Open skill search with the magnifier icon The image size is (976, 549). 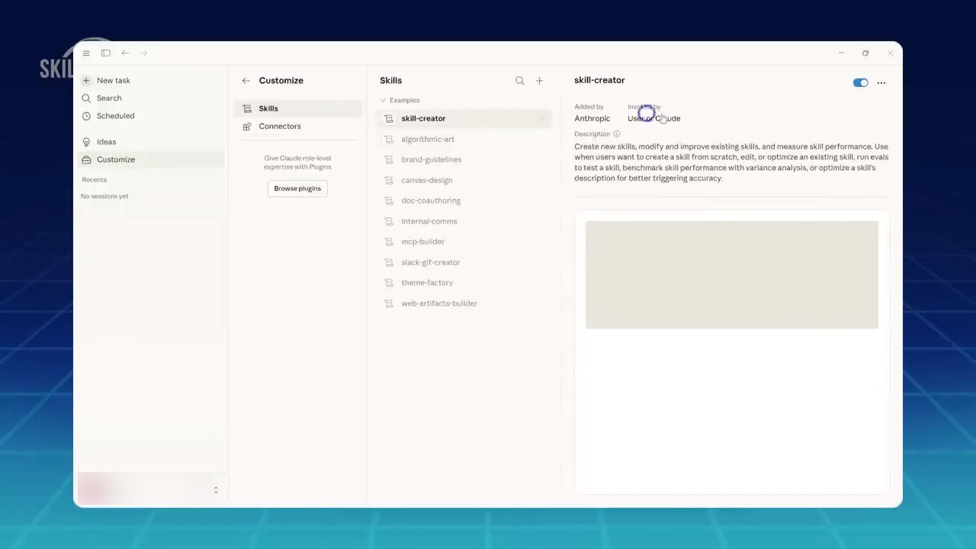pyautogui.click(x=520, y=81)
